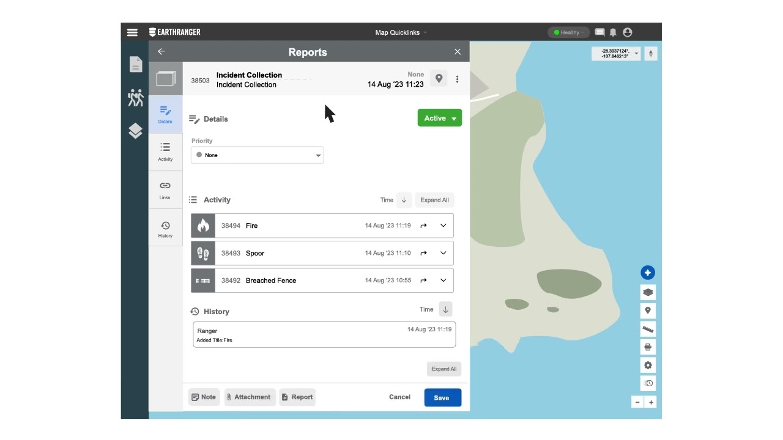Expand the Breached Fence report row
Image resolution: width=783 pixels, height=440 pixels.
point(443,280)
